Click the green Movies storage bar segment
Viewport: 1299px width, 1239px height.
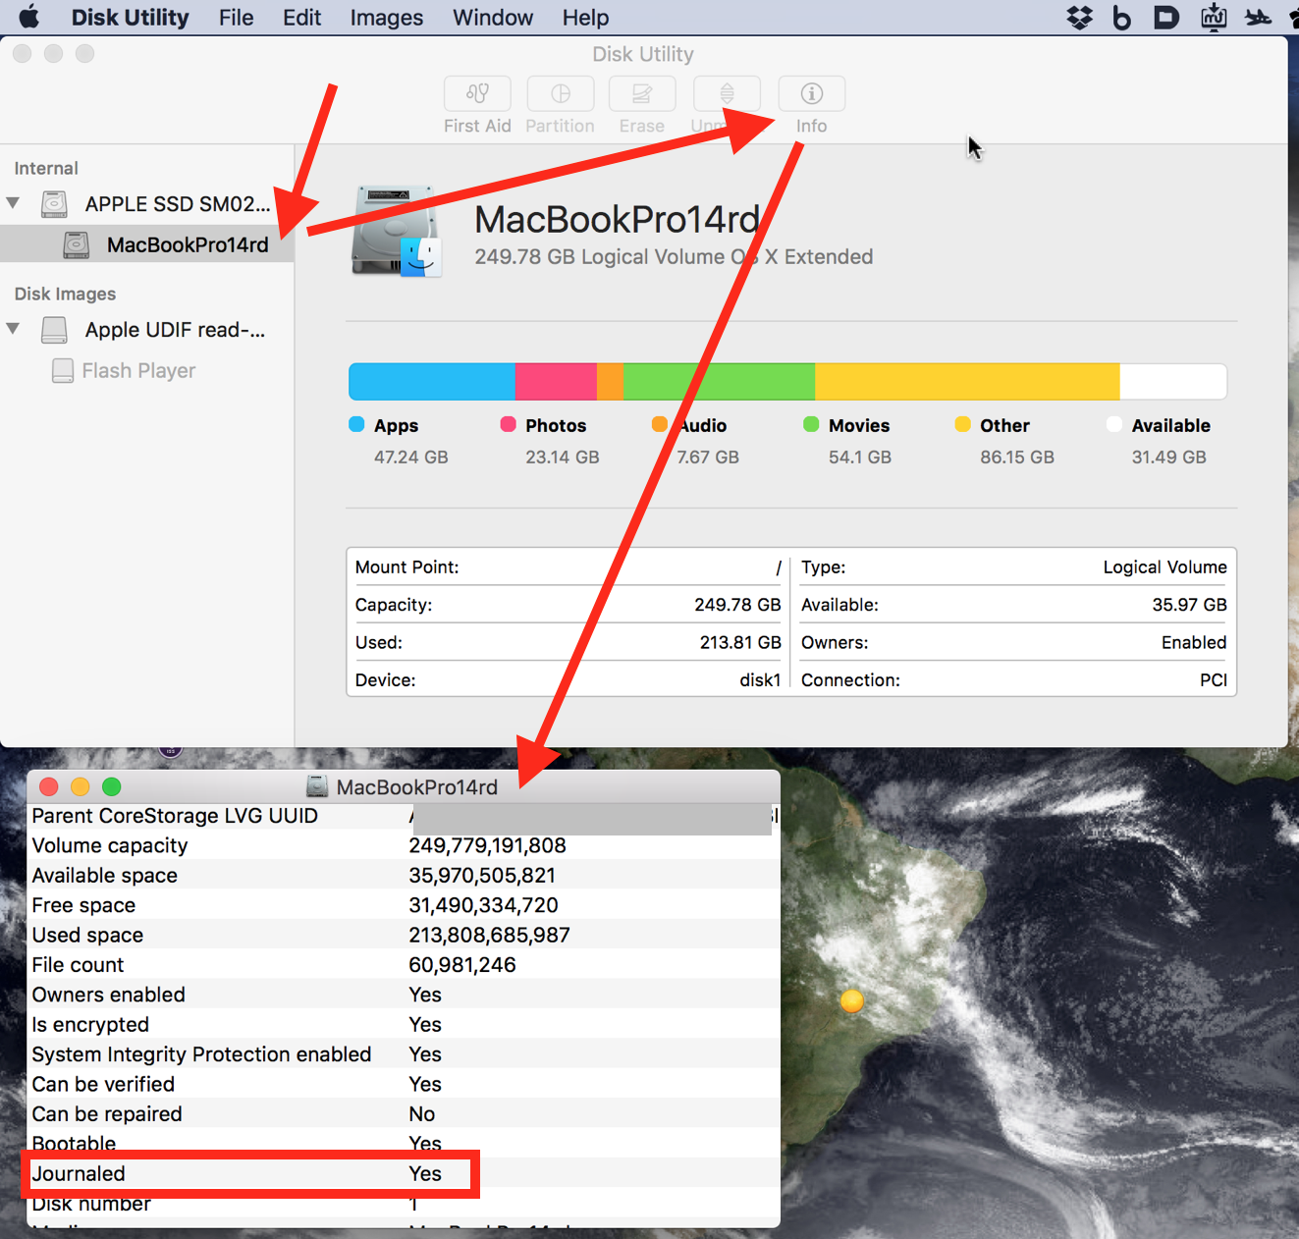coord(719,381)
